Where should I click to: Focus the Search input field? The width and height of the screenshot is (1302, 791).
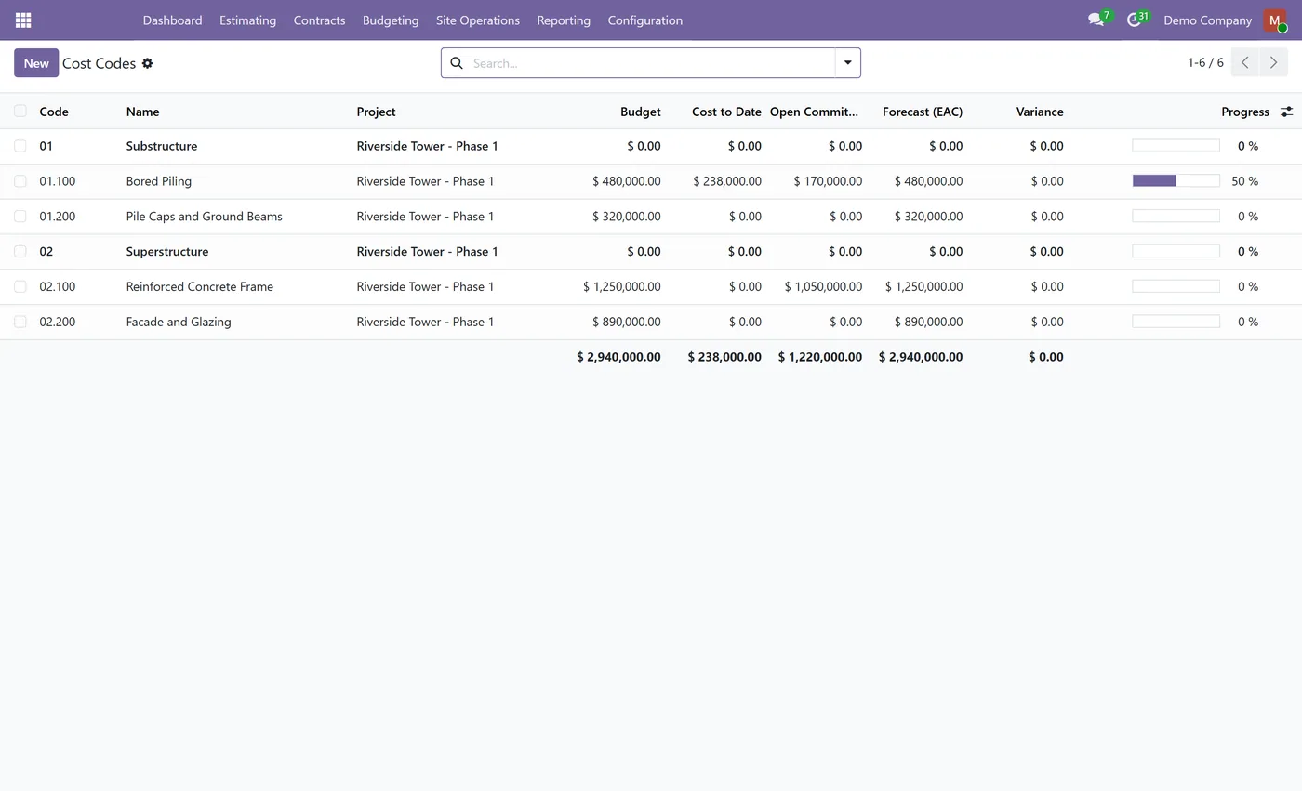pyautogui.click(x=651, y=63)
